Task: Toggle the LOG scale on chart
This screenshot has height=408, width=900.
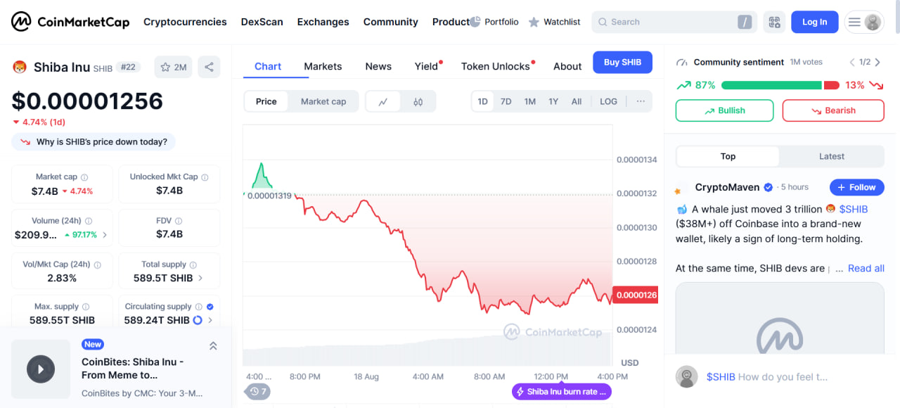Action: [608, 101]
